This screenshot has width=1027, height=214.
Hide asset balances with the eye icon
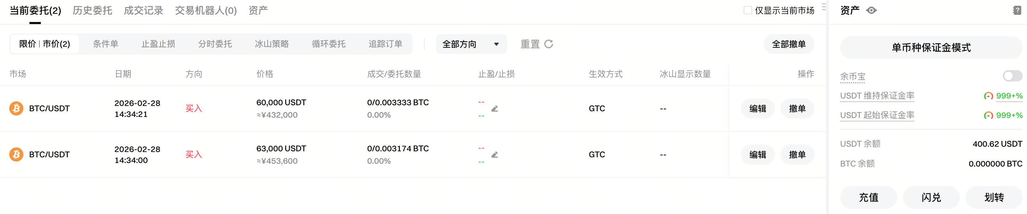(871, 10)
